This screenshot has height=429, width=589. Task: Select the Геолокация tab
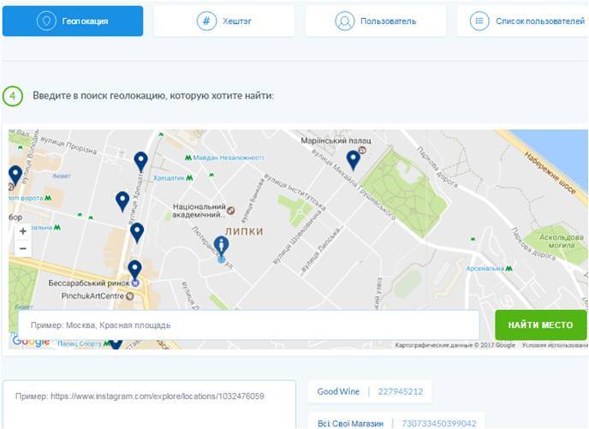73,21
